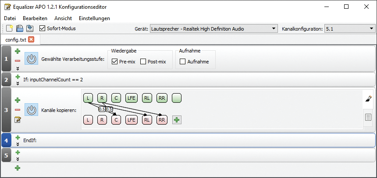Open the Einstellungen menu
377x178 pixels.
pyautogui.click(x=94, y=18)
